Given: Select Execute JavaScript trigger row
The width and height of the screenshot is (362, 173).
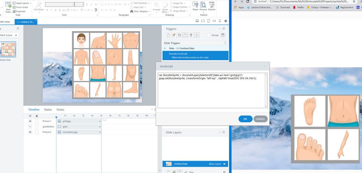Looking at the screenshot, I should pos(195,56).
